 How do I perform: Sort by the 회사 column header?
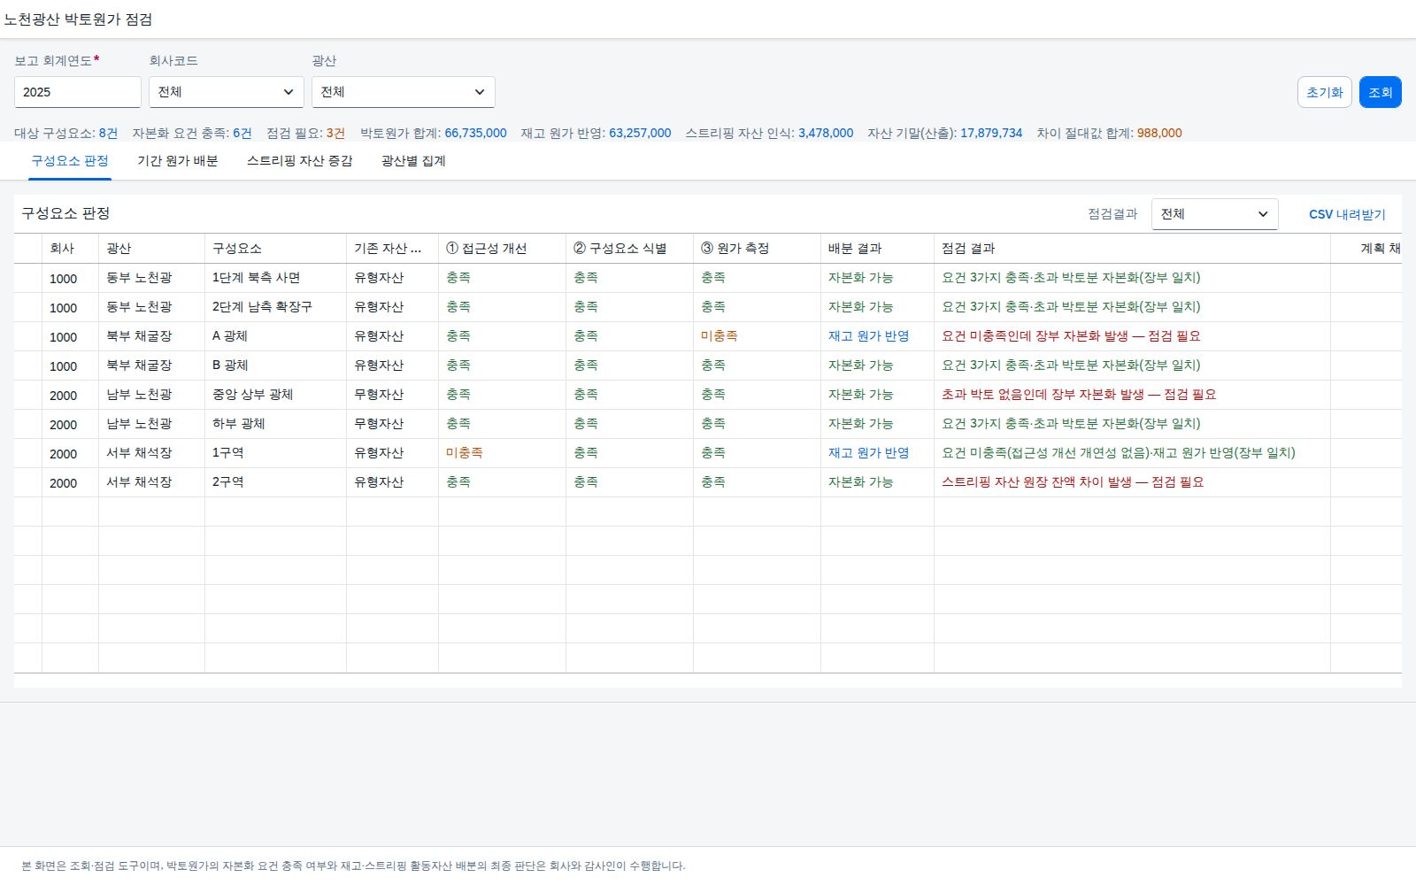[71, 249]
